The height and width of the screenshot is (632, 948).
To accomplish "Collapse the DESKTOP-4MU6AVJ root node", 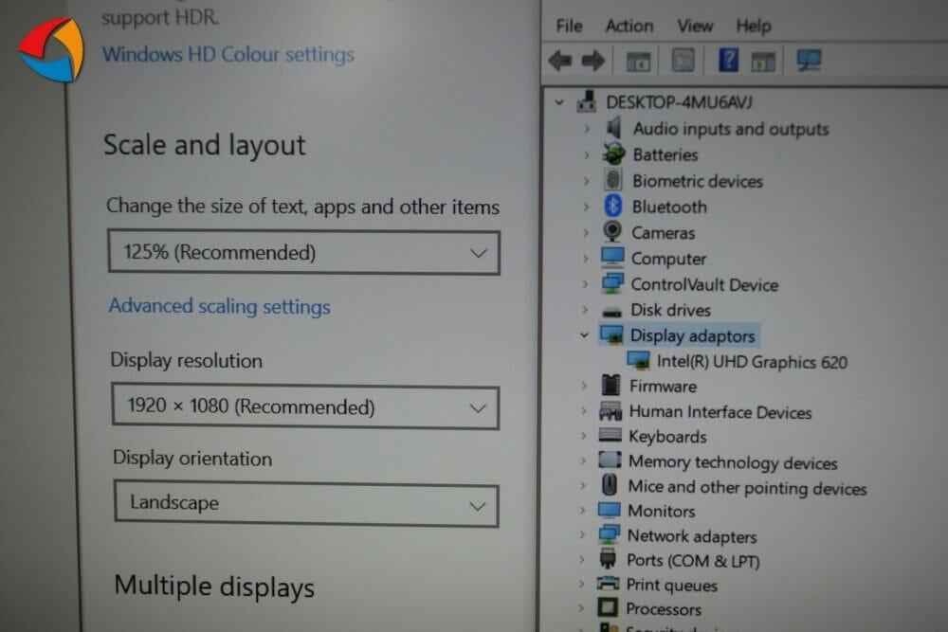I will (559, 102).
